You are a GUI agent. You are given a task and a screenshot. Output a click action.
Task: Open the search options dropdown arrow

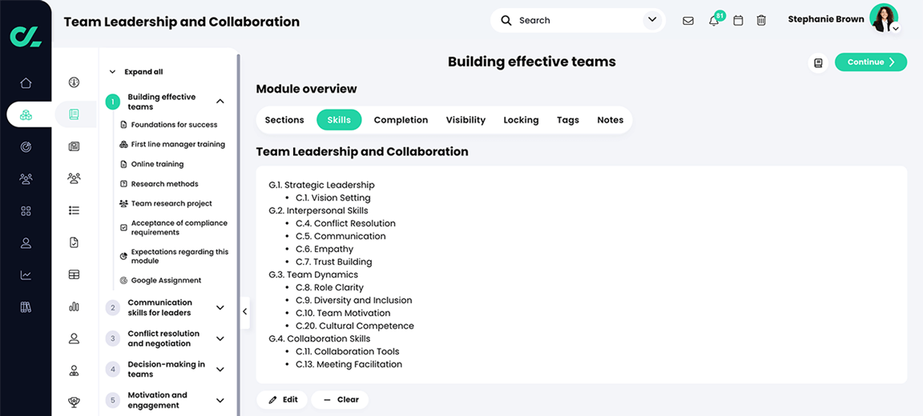651,20
